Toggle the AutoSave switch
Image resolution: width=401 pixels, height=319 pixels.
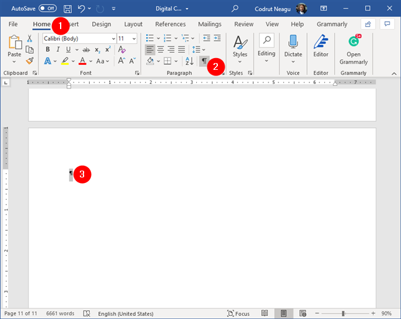point(48,9)
